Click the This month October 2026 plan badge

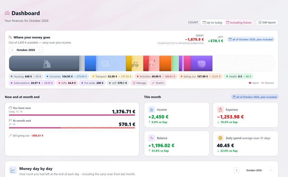[255, 97]
